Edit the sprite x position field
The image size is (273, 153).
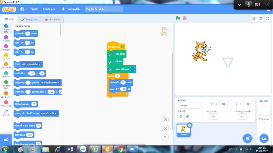(223, 104)
